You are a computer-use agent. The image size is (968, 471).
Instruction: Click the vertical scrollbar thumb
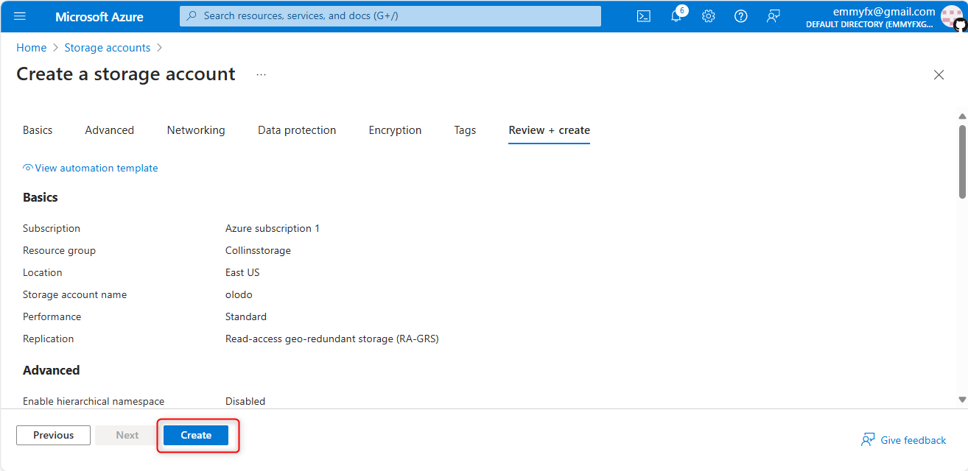click(x=962, y=161)
